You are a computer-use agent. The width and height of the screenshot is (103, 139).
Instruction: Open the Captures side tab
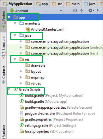click(3, 75)
